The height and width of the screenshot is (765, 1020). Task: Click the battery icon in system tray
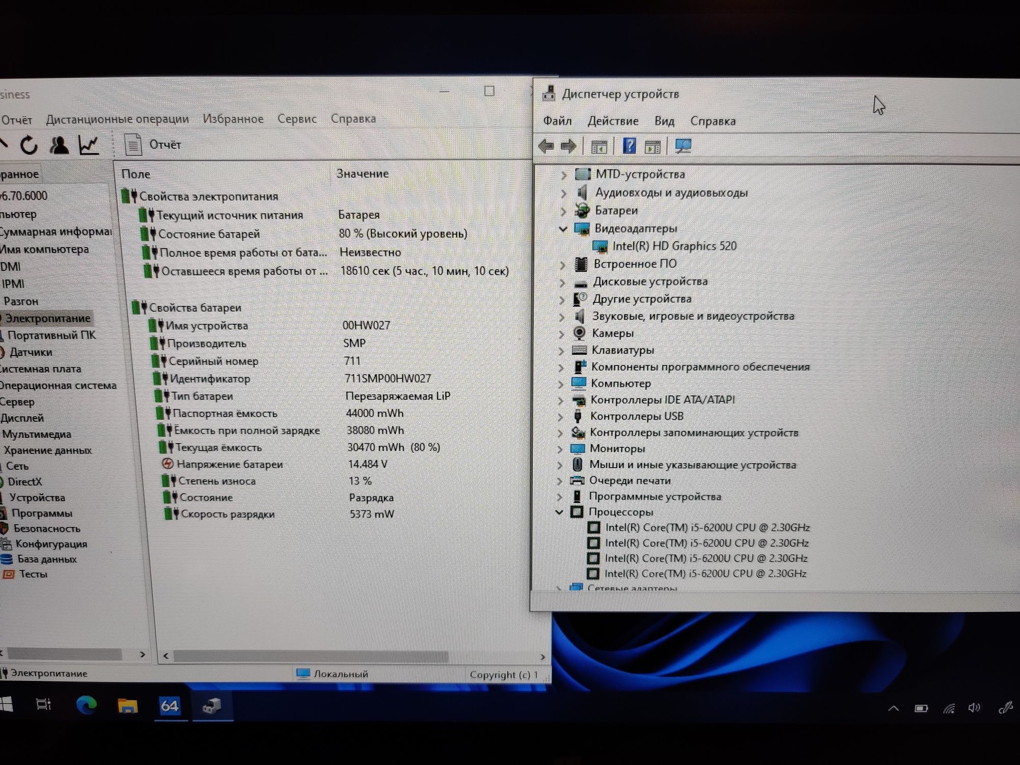(921, 708)
